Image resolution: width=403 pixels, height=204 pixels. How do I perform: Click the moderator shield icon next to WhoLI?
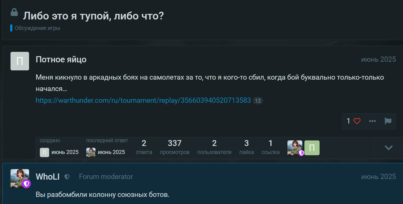pyautogui.click(x=67, y=177)
